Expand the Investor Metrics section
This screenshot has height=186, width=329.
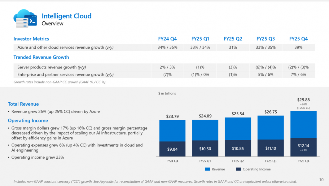pyautogui.click(x=31, y=39)
